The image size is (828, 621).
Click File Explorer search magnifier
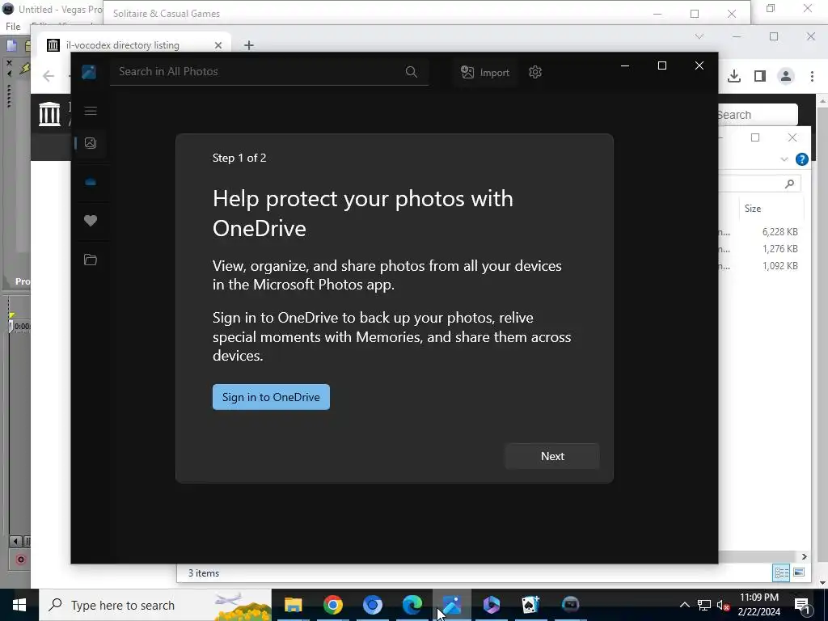point(789,184)
